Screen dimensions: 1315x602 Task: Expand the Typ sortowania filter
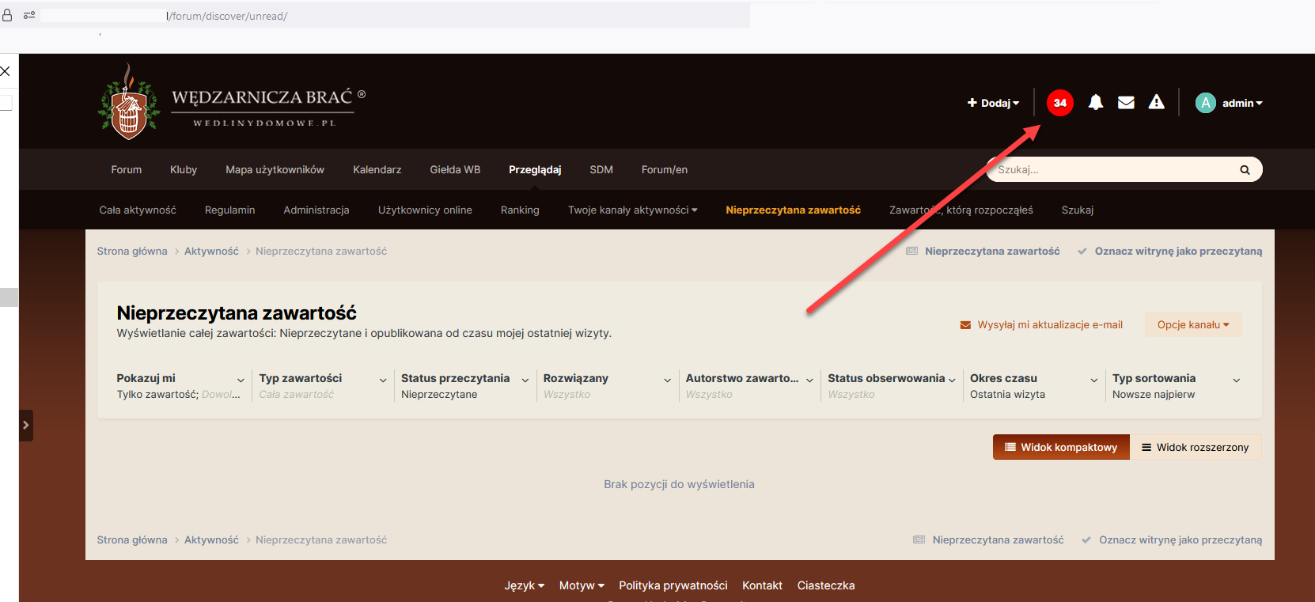pyautogui.click(x=1177, y=386)
